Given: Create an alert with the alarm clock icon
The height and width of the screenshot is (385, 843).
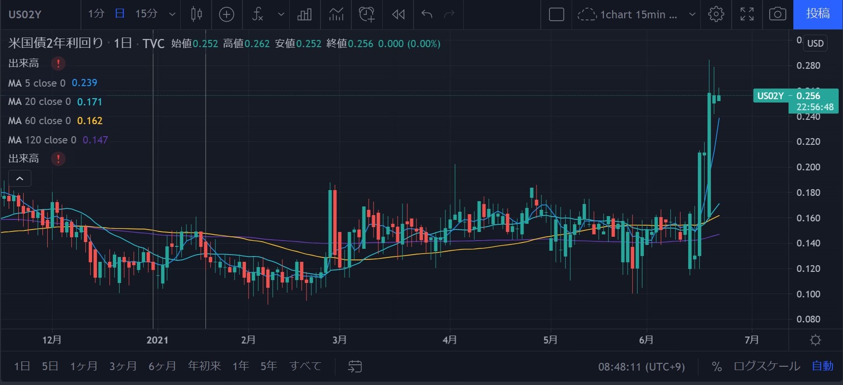Looking at the screenshot, I should (367, 14).
